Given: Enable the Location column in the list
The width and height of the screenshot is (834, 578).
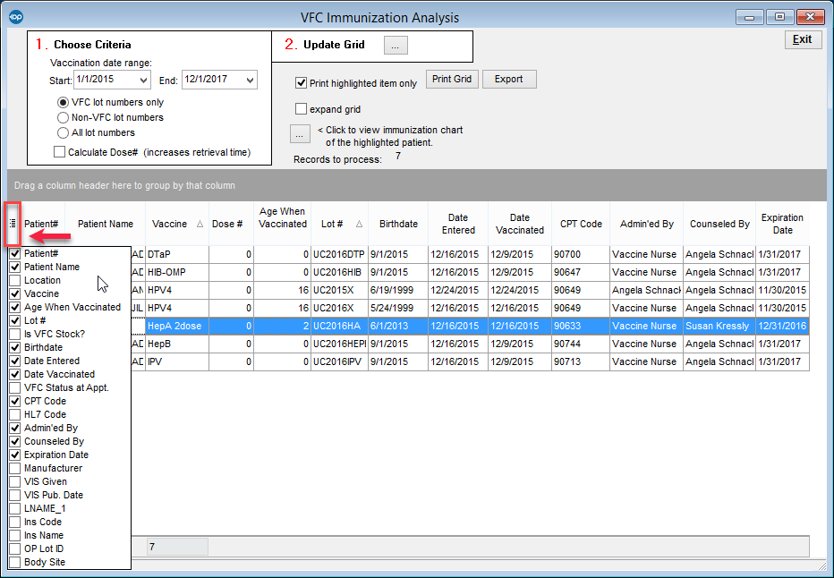Looking at the screenshot, I should (x=15, y=280).
